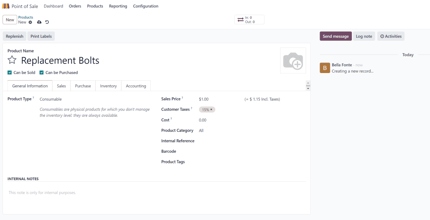Screen dimensions: 430x220
Task: Click the internal notes text area
Action: [x=156, y=193]
